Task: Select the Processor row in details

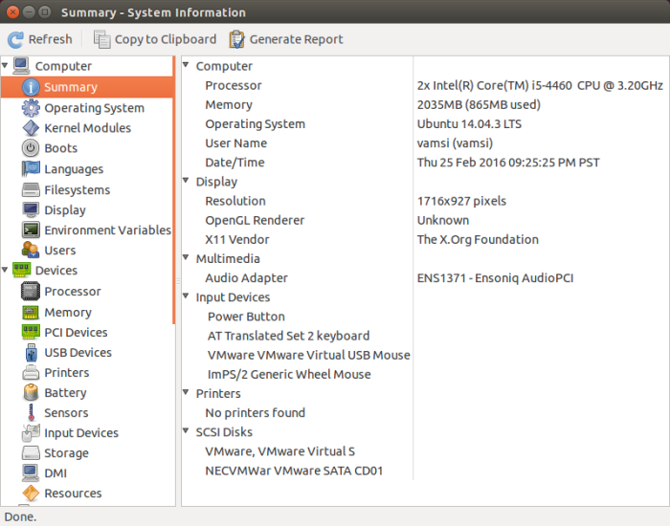Action: 425,85
